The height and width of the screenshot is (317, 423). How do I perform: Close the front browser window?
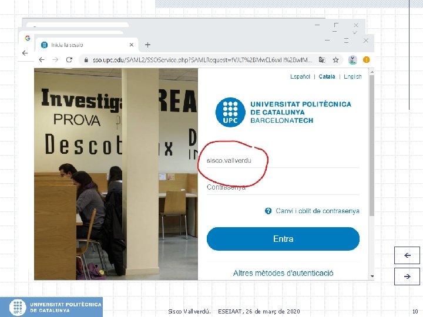click(x=366, y=41)
